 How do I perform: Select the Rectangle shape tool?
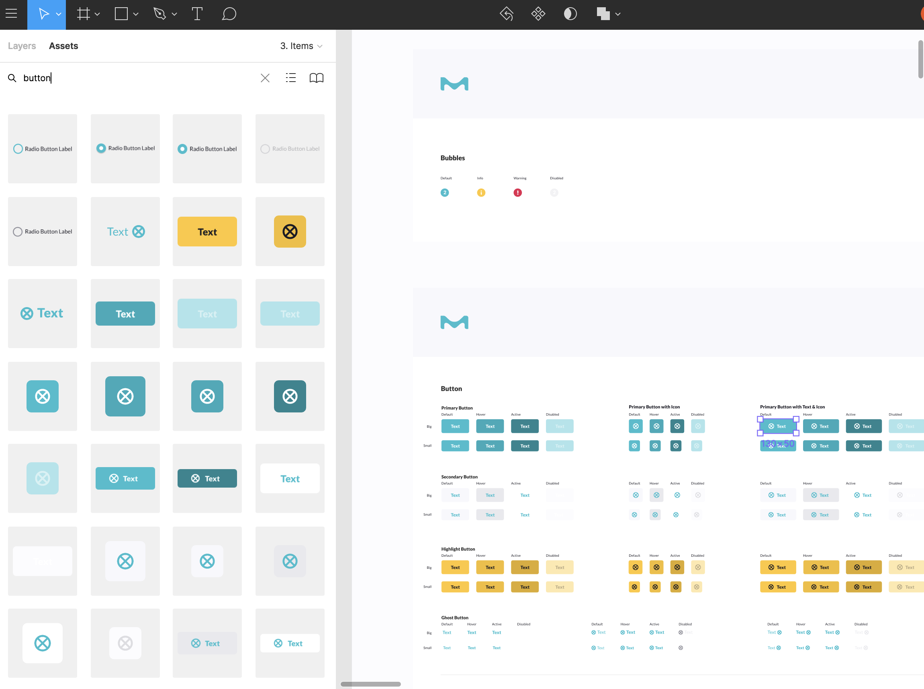tap(121, 14)
